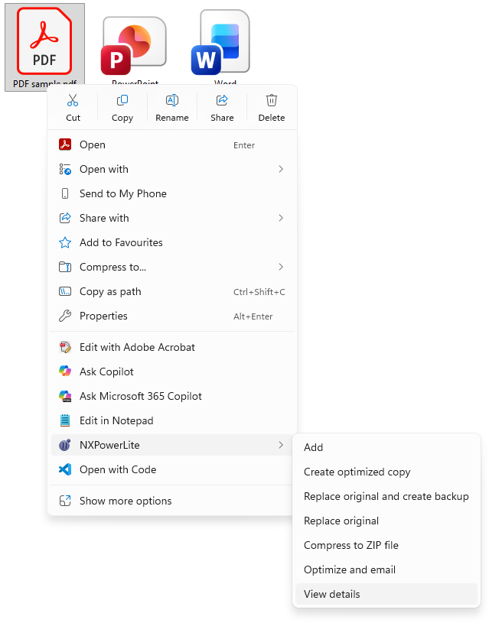The image size is (499, 636).
Task: Click the Notepad icon
Action: (65, 420)
